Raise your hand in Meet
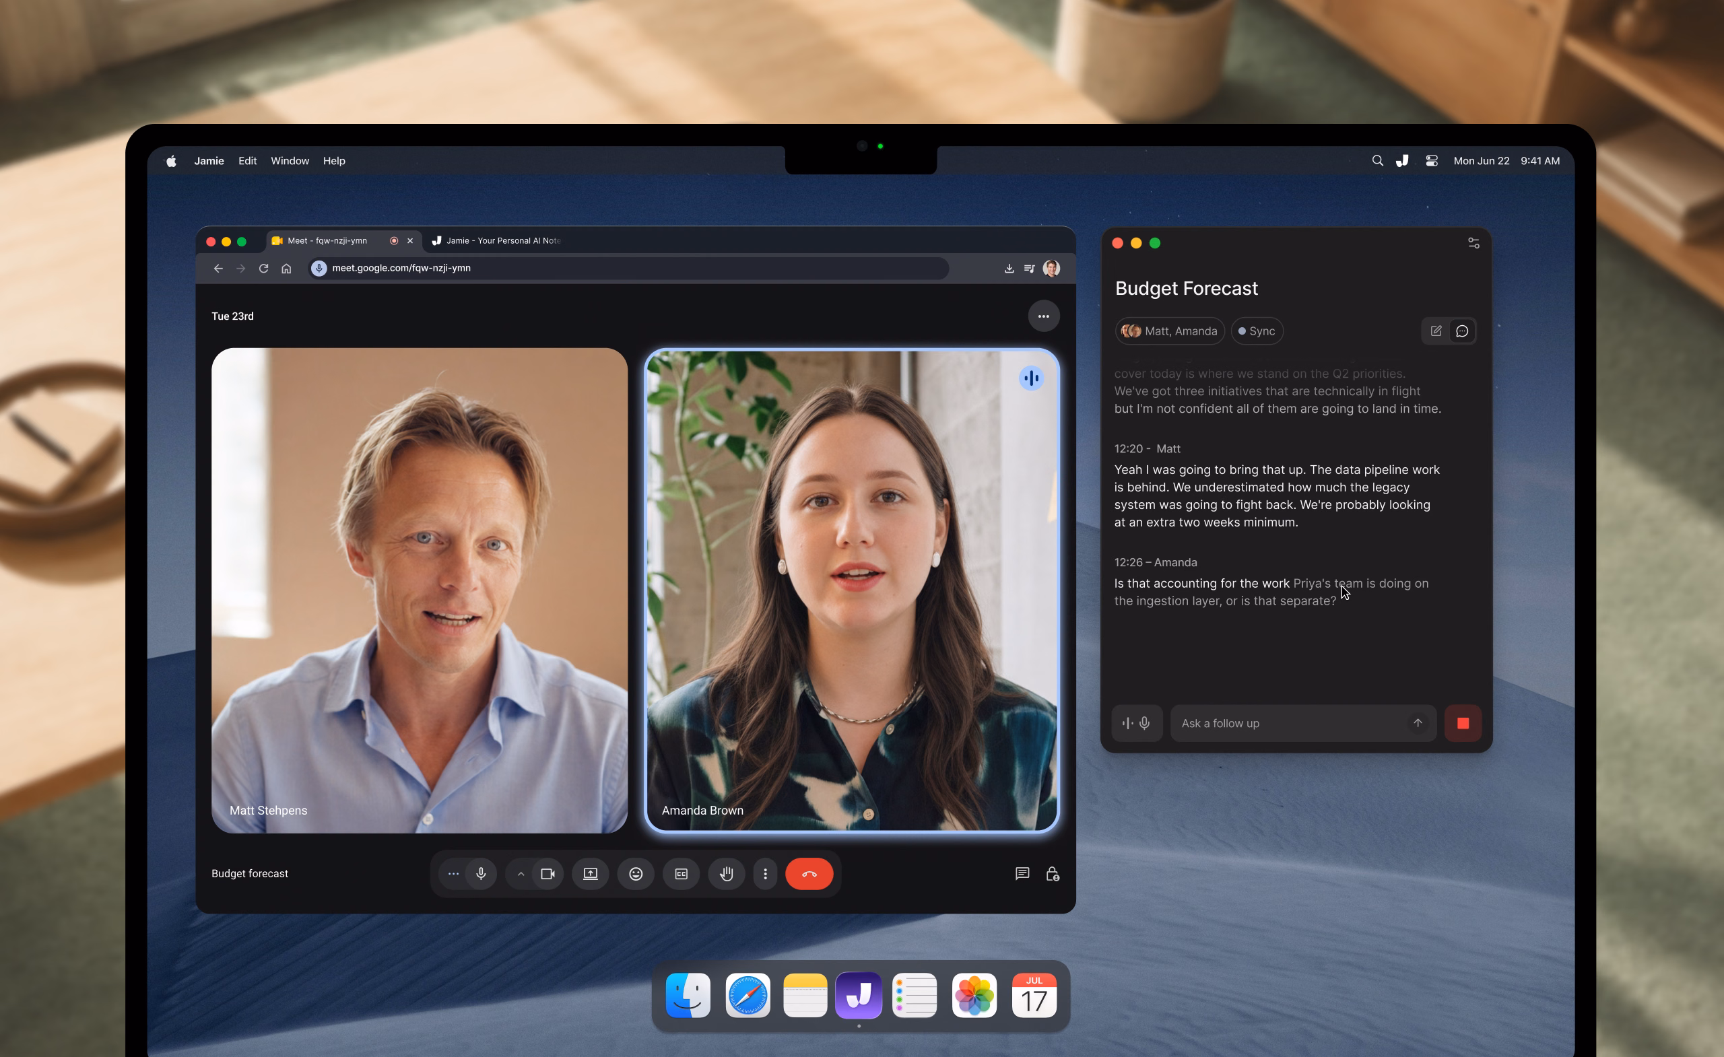 tap(726, 874)
